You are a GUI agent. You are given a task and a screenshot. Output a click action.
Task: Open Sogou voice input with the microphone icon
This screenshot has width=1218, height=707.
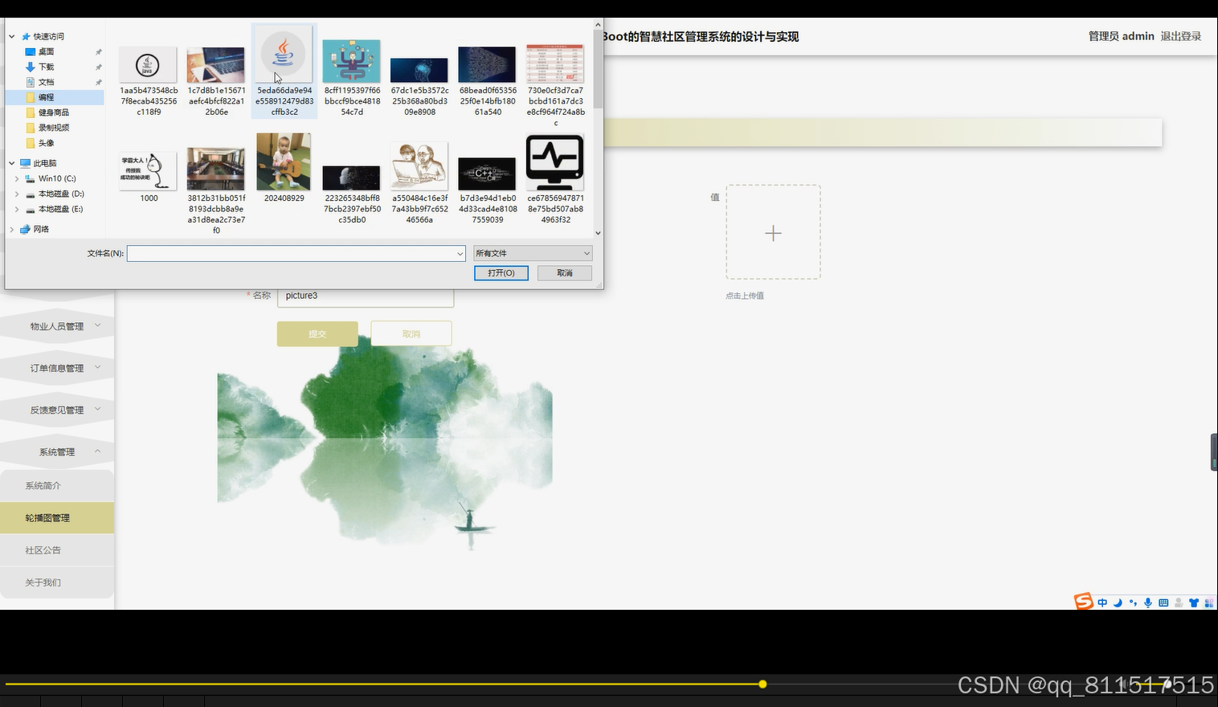[x=1146, y=602]
